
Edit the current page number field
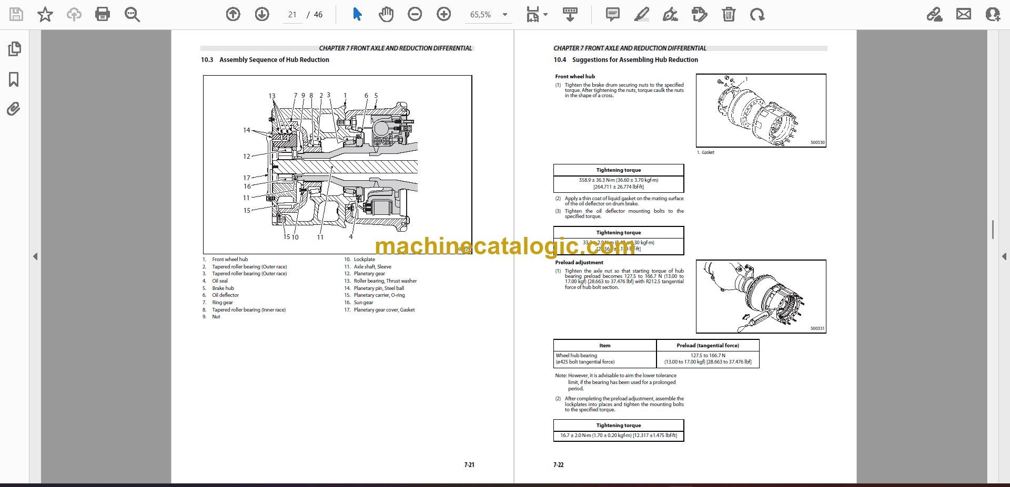(292, 15)
